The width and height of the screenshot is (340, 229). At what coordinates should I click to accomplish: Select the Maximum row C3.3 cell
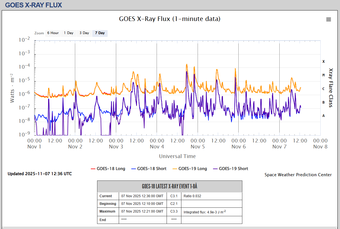(174, 211)
